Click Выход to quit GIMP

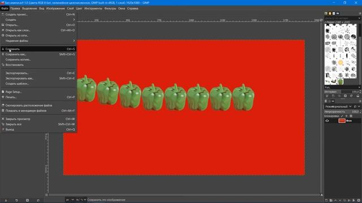pos(38,130)
